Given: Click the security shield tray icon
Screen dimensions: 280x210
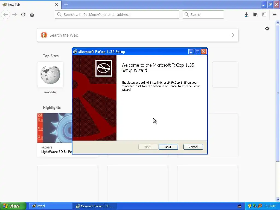Looking at the screenshot, I should (250, 206).
